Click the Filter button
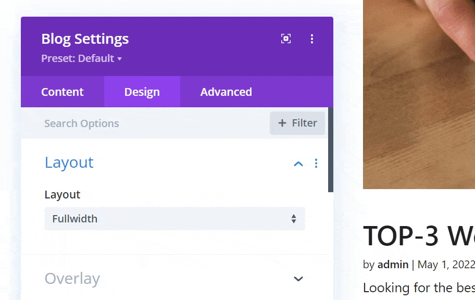The image size is (475, 300). tap(297, 123)
